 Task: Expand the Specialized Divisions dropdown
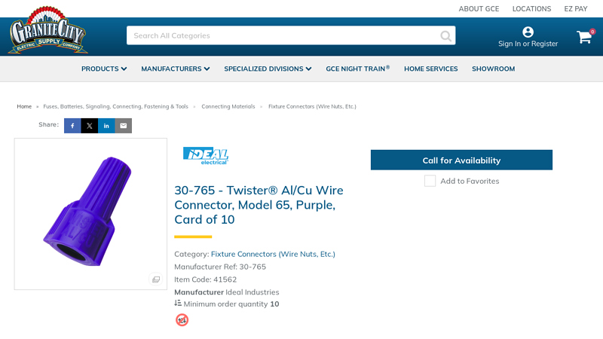click(268, 69)
